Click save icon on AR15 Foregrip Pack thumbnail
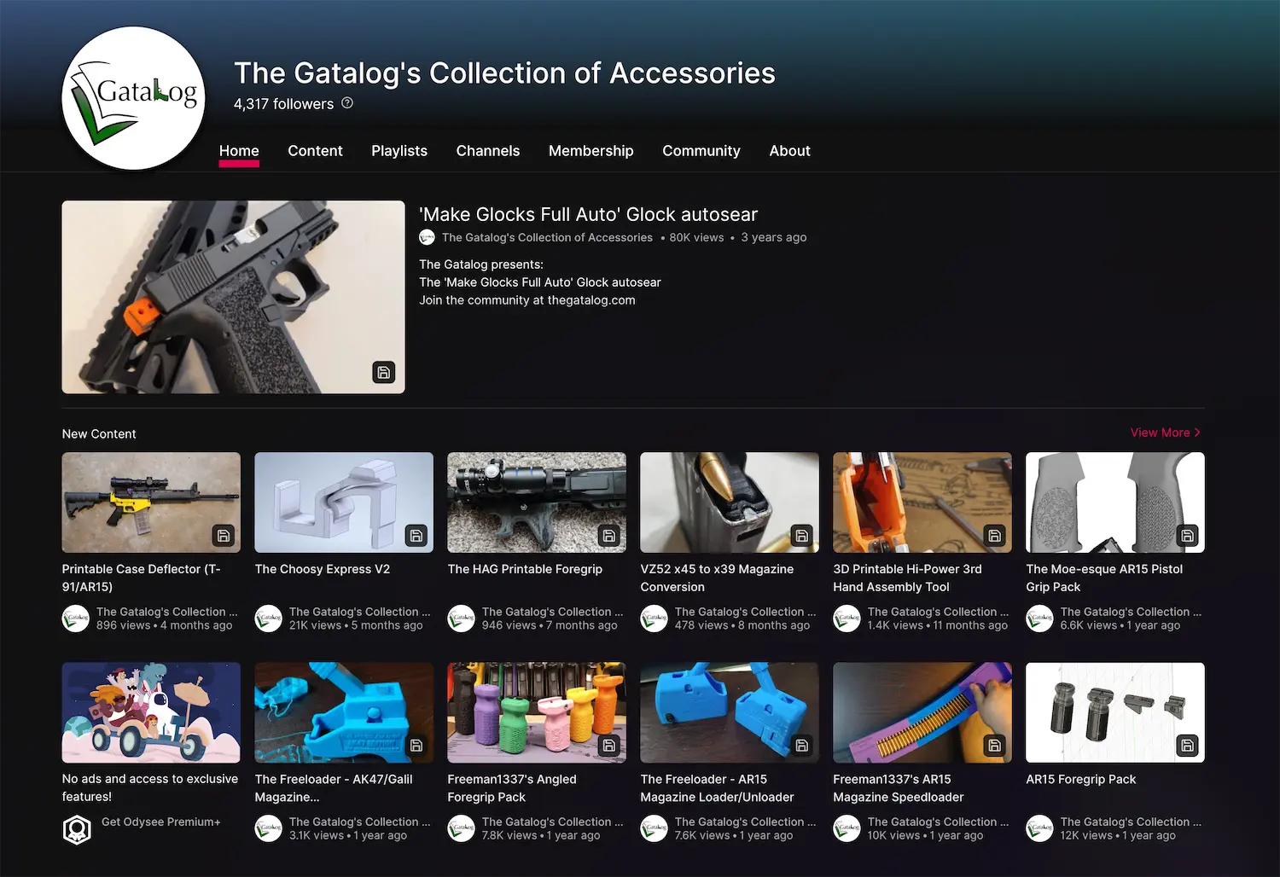The width and height of the screenshot is (1280, 877). [1188, 746]
